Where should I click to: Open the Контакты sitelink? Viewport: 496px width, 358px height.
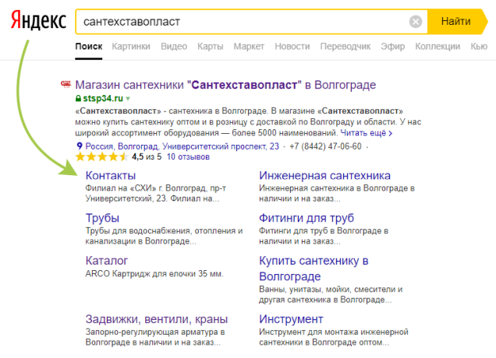111,175
